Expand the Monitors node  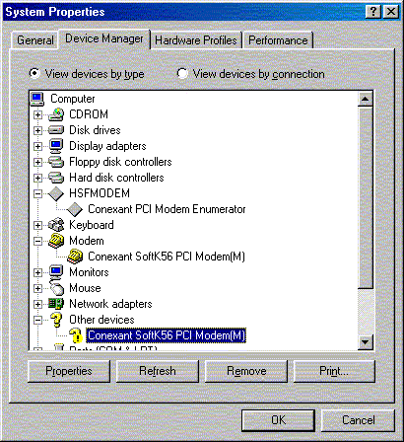click(x=38, y=272)
